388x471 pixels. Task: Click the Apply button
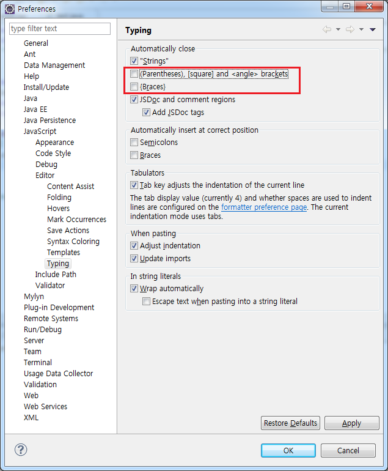coord(352,423)
